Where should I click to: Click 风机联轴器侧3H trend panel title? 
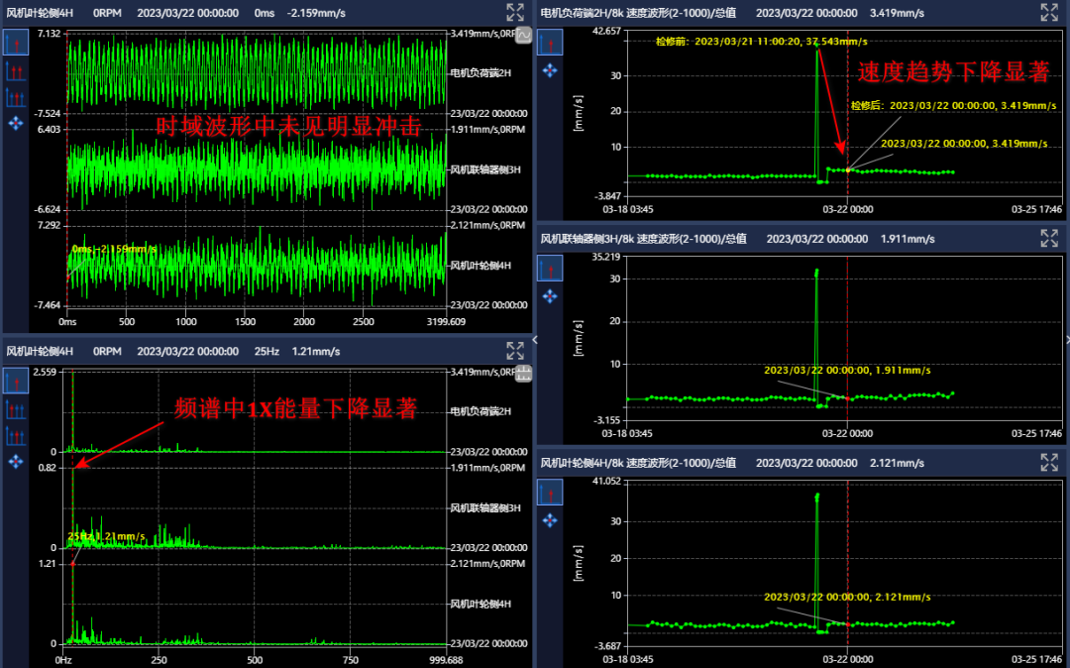point(642,239)
